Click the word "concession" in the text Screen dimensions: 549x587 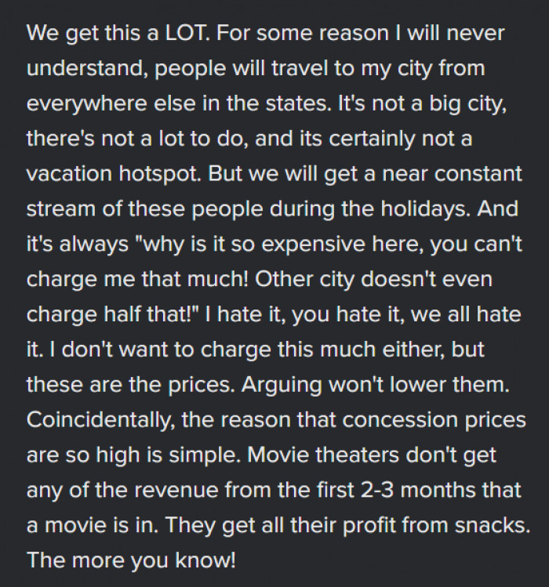pyautogui.click(x=400, y=419)
